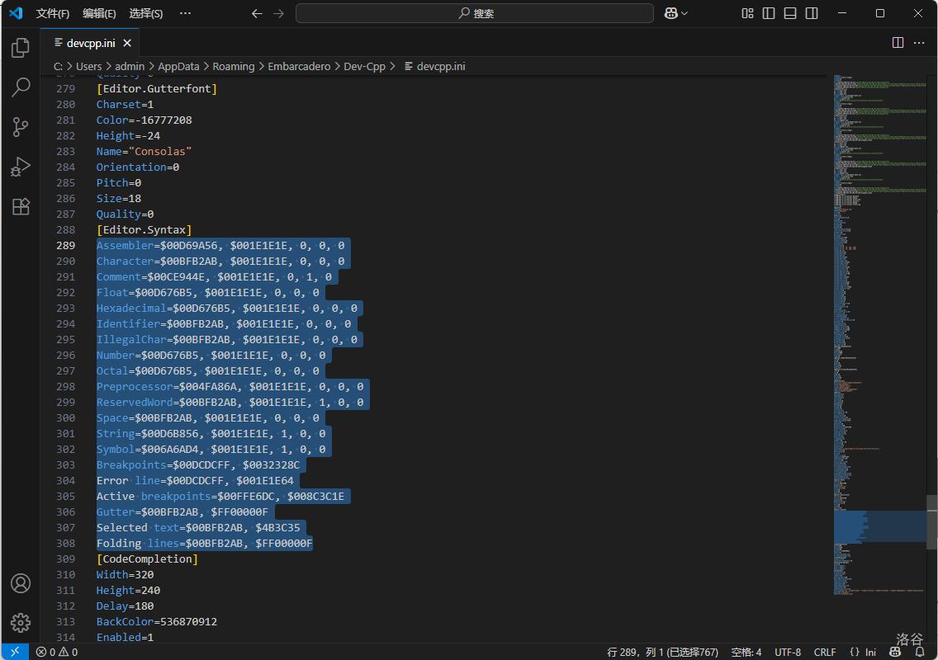Change file encoding UTF-8
This screenshot has height=660, width=938.
(x=788, y=652)
